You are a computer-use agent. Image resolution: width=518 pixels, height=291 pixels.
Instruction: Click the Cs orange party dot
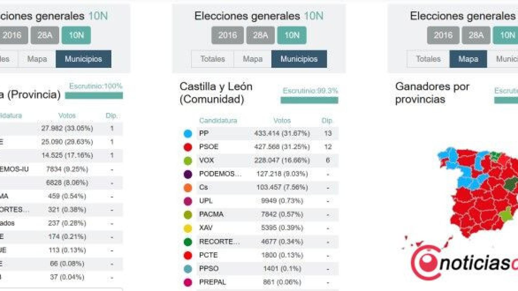pos(188,188)
